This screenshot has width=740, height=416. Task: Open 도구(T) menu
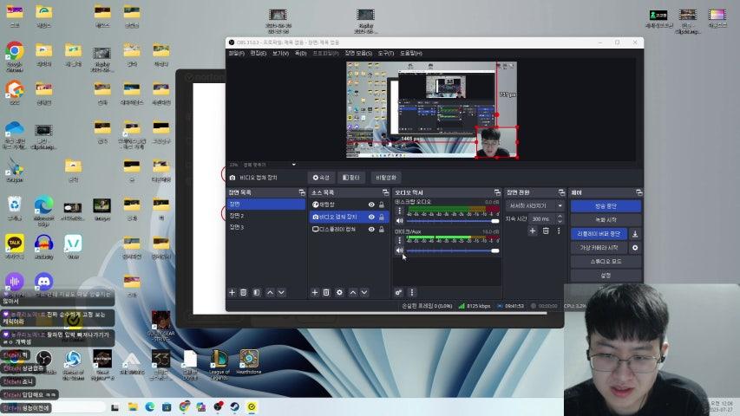(x=385, y=53)
